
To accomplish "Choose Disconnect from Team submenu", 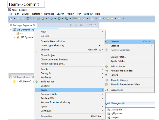I will tap(129, 90).
